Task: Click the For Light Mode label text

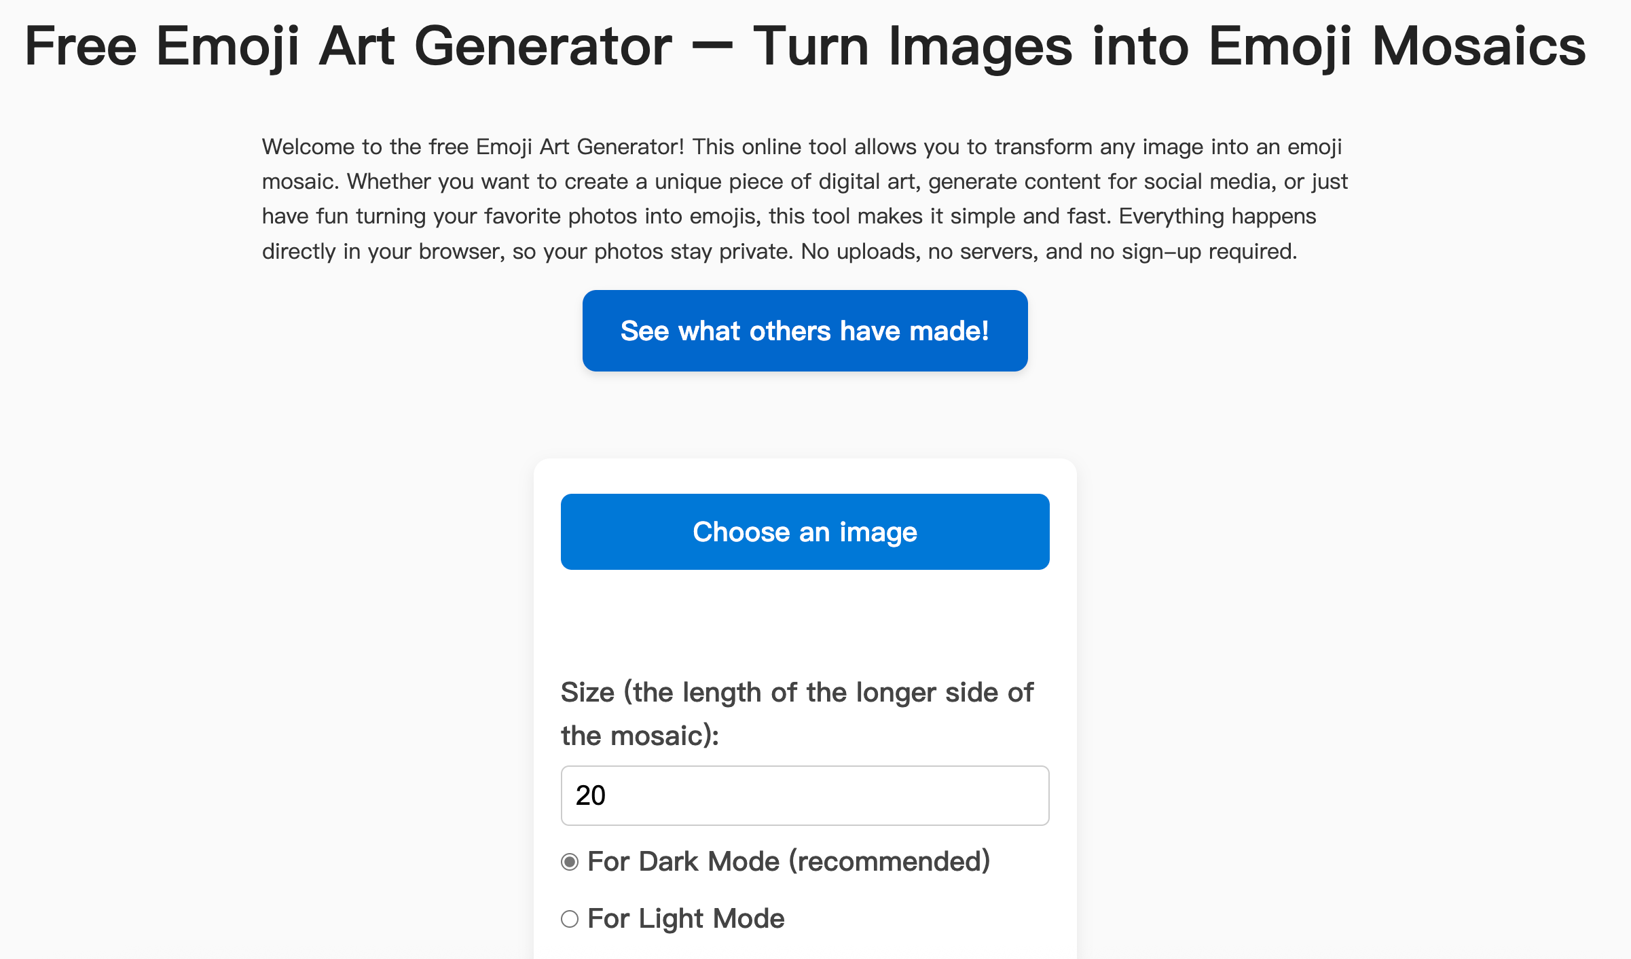Action: point(686,918)
